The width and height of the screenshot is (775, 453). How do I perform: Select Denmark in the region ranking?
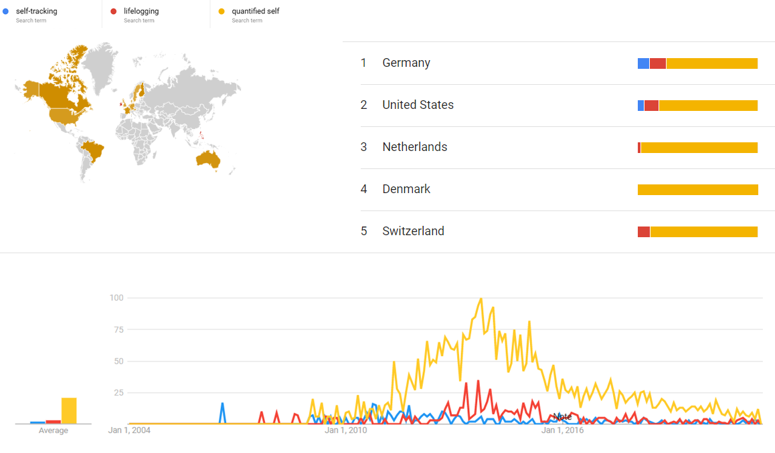406,189
